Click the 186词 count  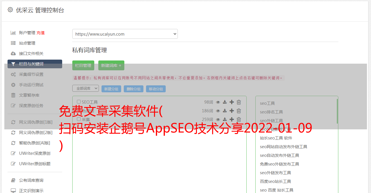[207, 111]
